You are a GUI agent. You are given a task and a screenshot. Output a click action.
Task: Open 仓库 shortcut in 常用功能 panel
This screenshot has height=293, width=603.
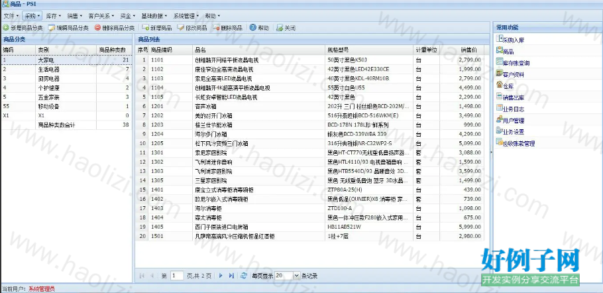coord(505,86)
